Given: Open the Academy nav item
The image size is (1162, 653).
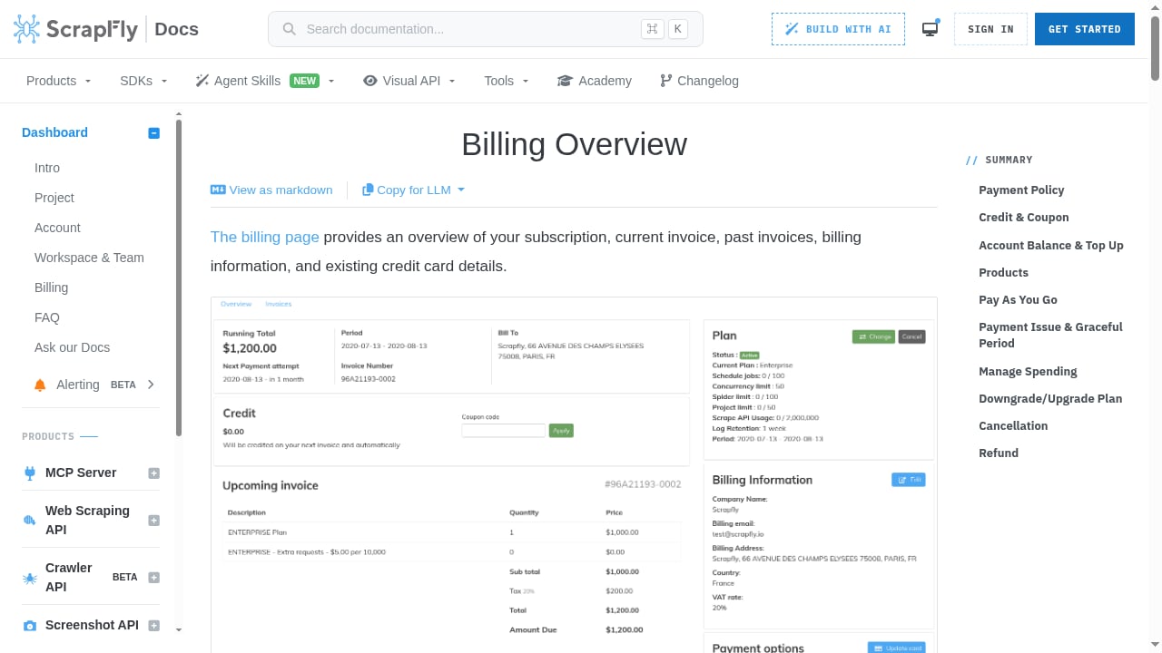Looking at the screenshot, I should [594, 81].
